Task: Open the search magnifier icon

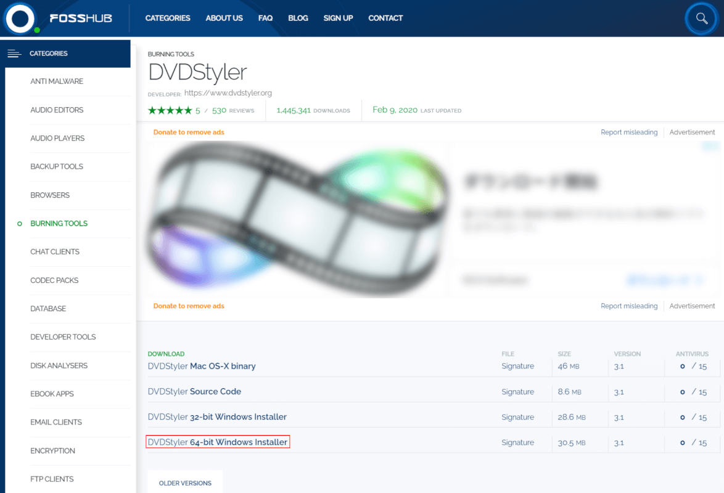Action: click(701, 18)
